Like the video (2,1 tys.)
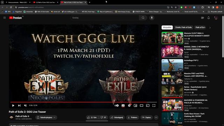This screenshot has width=224, height=126. click(92, 118)
